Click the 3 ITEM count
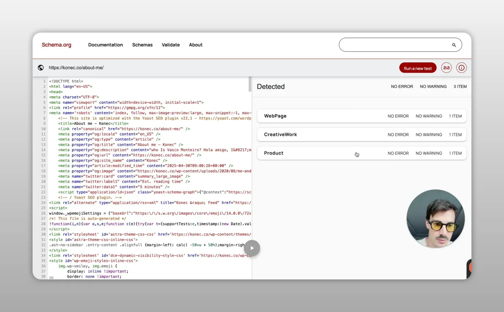 [460, 87]
